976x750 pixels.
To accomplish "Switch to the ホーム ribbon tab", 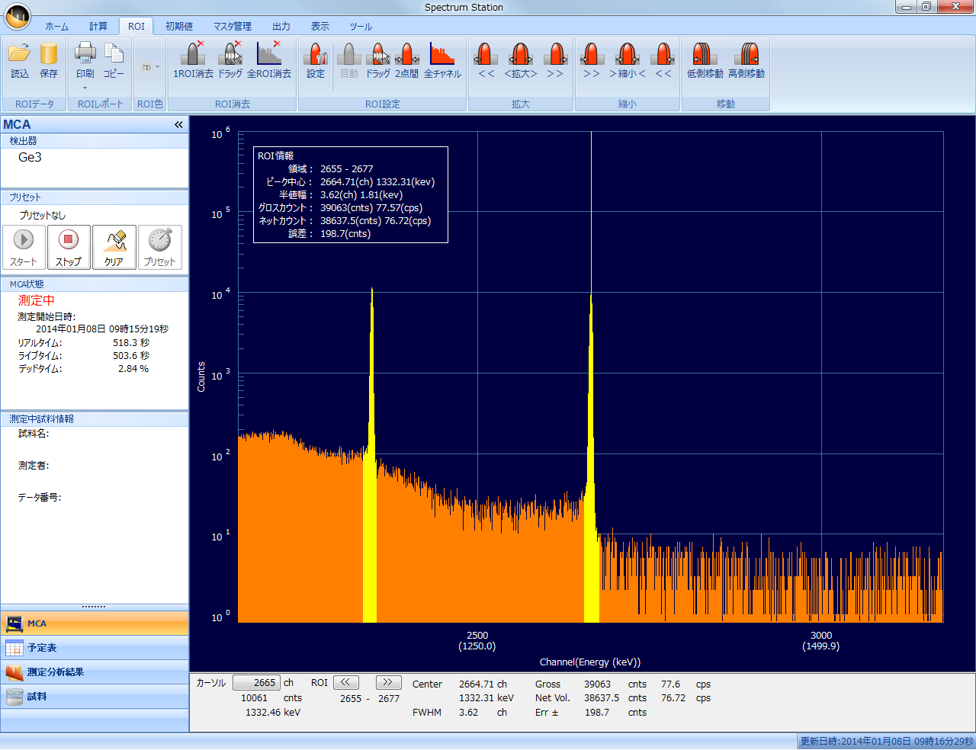I will pyautogui.click(x=57, y=27).
